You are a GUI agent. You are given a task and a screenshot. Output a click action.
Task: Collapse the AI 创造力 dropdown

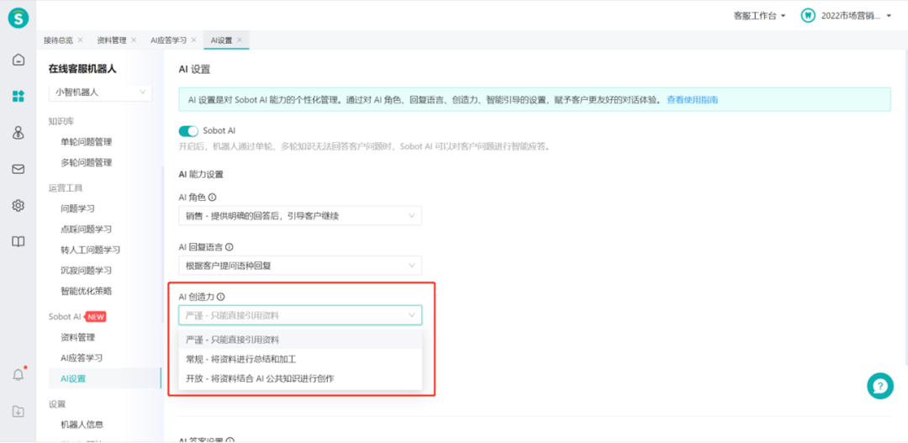pos(300,315)
